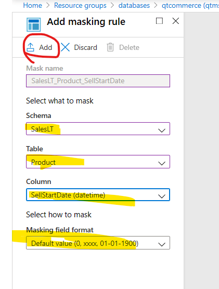219x289 pixels.
Task: Click the Delete trash can icon
Action: (x=110, y=47)
